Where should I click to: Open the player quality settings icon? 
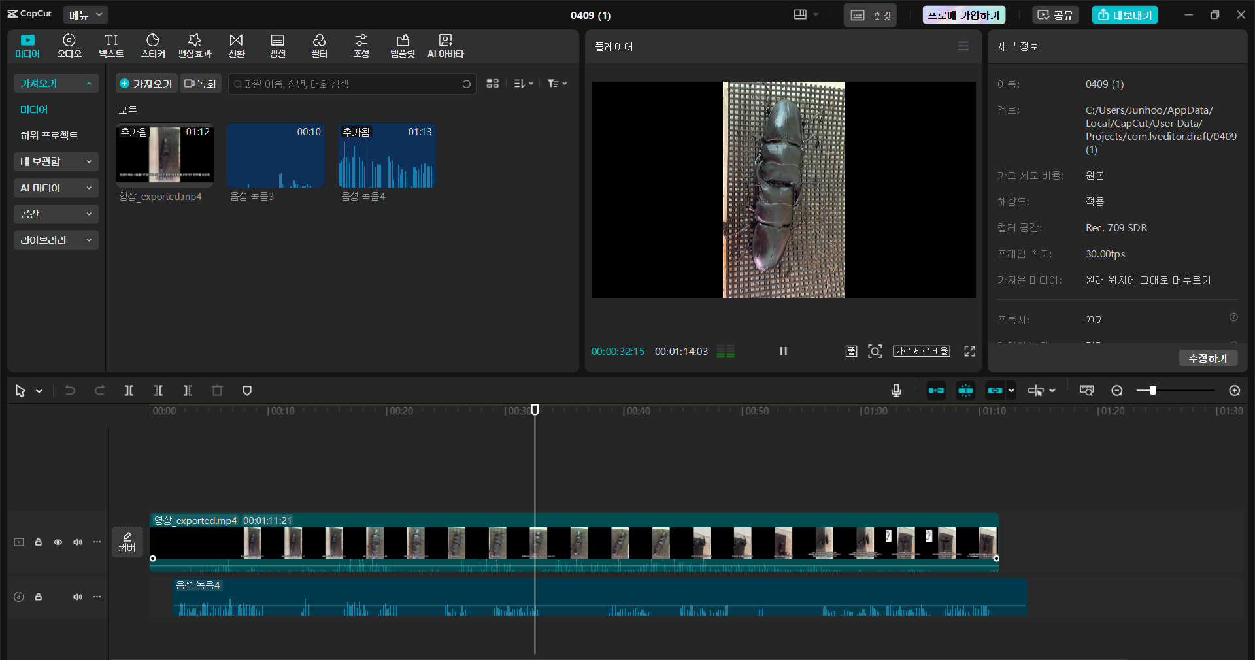click(851, 351)
